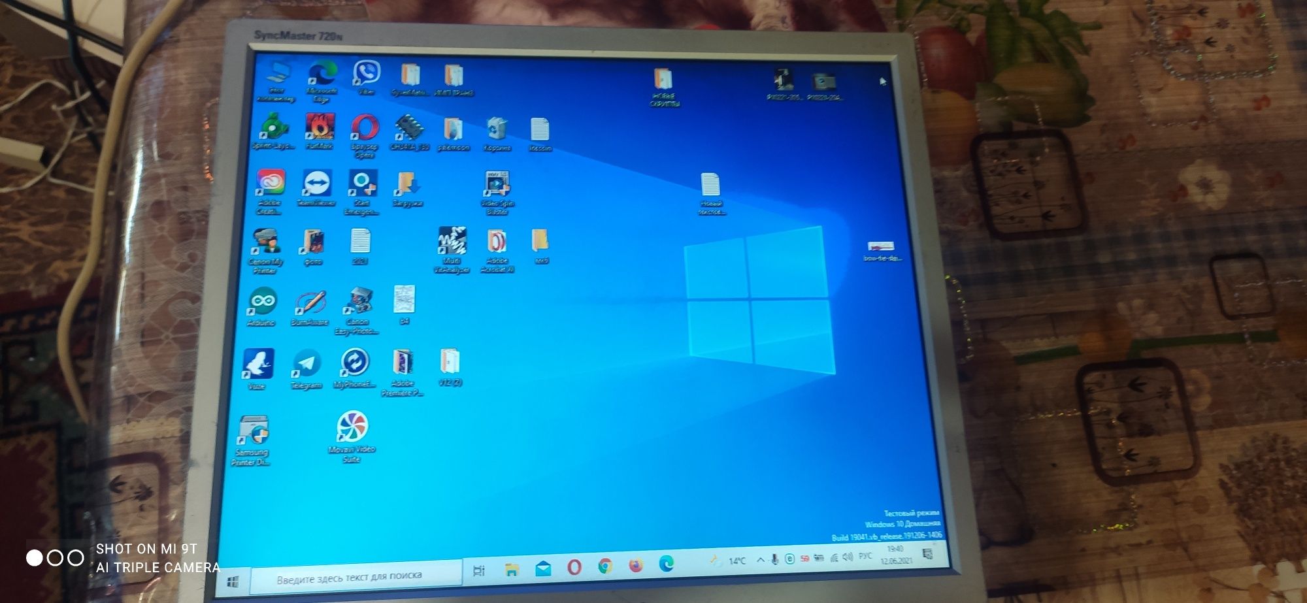
Task: Launch Firefox from the taskbar
Action: (x=635, y=565)
